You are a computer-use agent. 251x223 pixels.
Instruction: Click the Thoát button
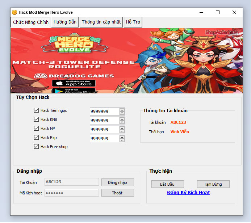118,193
